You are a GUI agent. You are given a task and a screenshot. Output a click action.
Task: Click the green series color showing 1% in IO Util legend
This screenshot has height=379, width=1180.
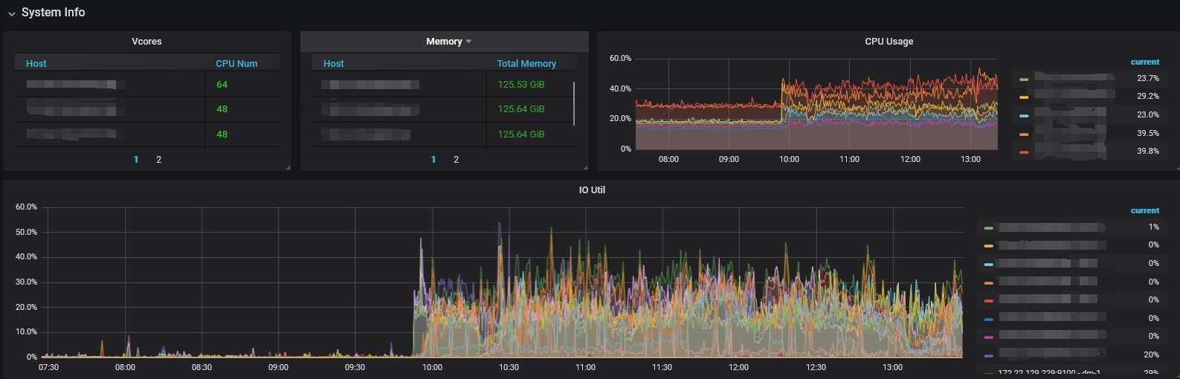pos(988,228)
